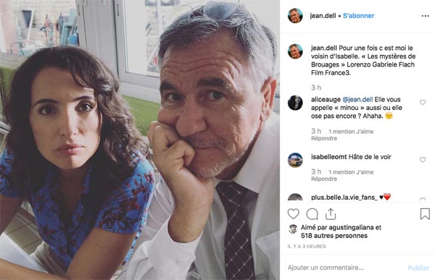Viewport: 435px width, 280px height.
Task: Save the post with the bookmark icon
Action: 425,214
